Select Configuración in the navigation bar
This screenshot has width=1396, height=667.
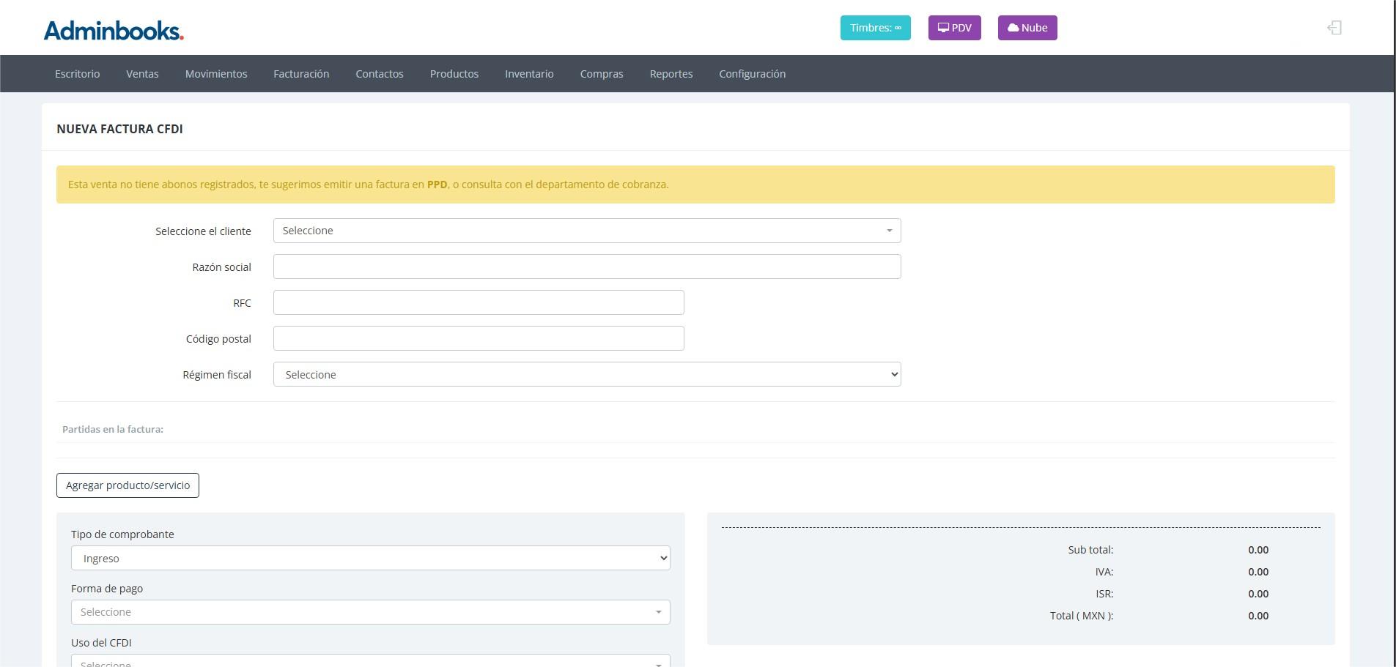[752, 74]
